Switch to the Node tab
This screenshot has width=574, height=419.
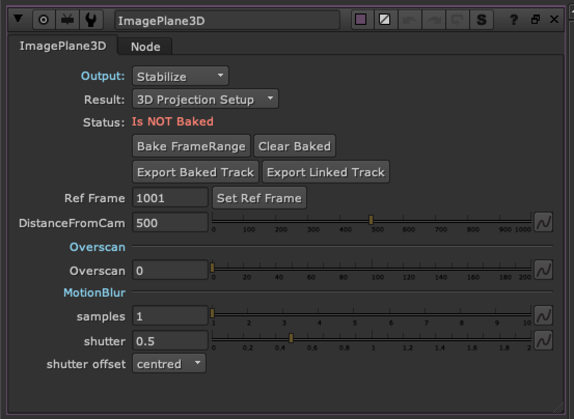coord(145,47)
